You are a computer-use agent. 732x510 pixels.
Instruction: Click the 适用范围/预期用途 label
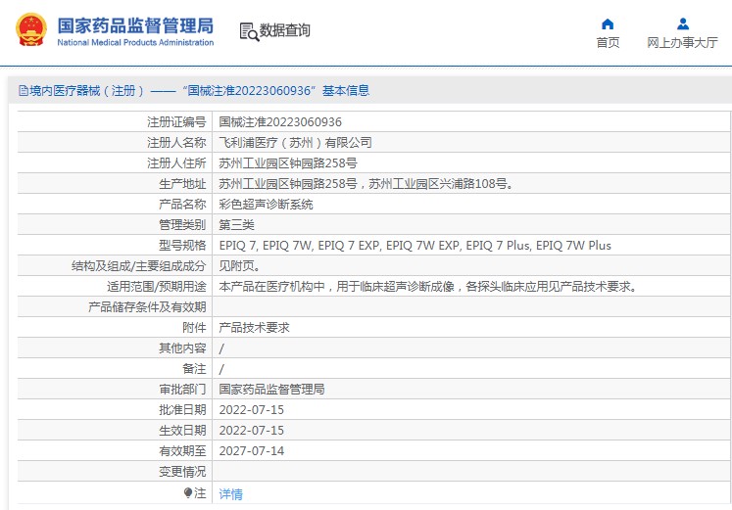pos(157,286)
